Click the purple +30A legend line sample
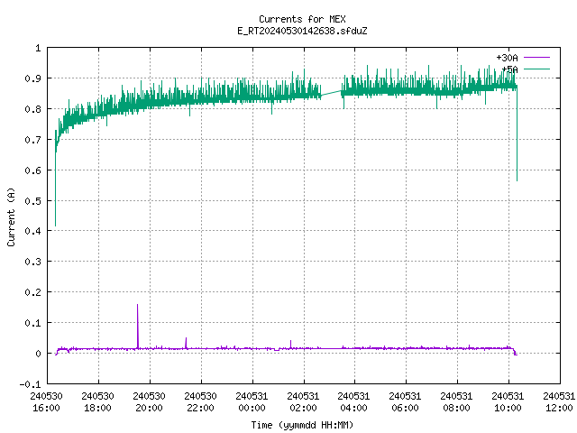This screenshot has height=433, width=577. [536, 58]
